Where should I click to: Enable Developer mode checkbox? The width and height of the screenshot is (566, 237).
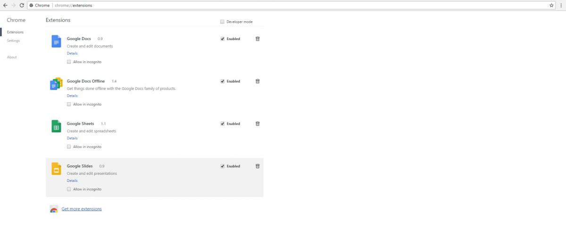point(222,22)
